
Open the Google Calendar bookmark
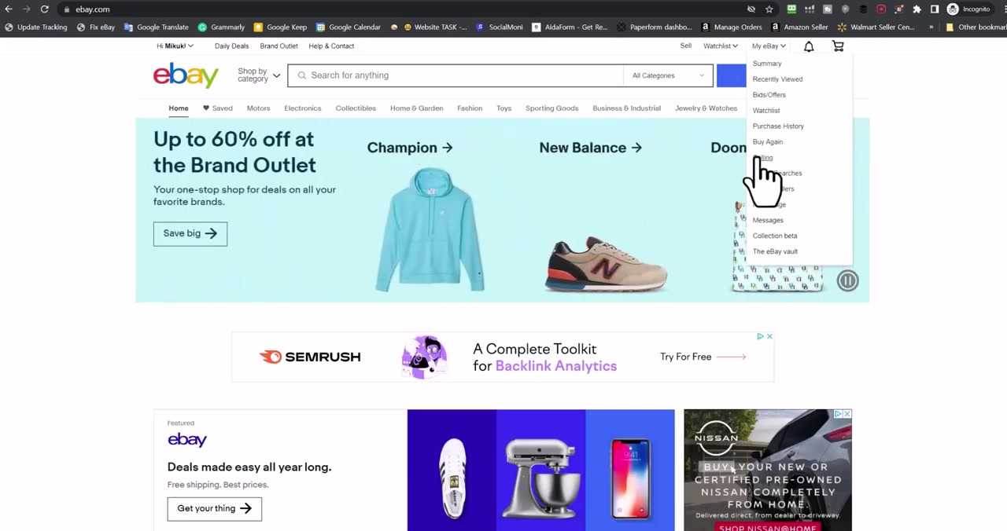(x=349, y=27)
